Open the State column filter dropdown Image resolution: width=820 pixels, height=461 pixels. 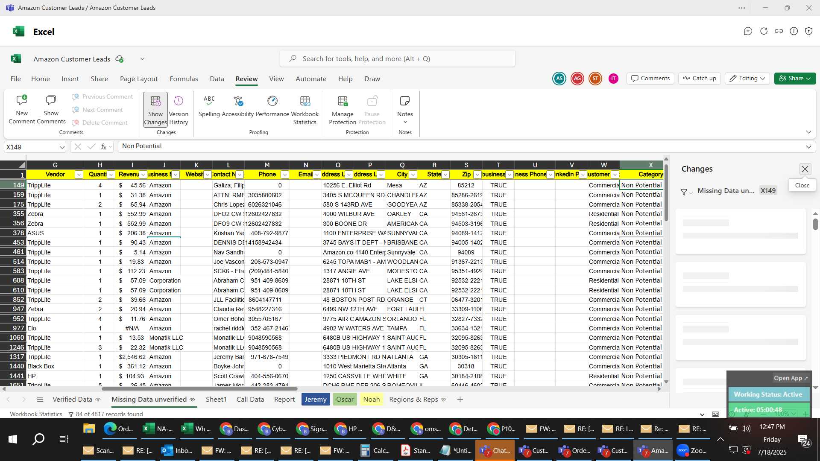pos(445,175)
